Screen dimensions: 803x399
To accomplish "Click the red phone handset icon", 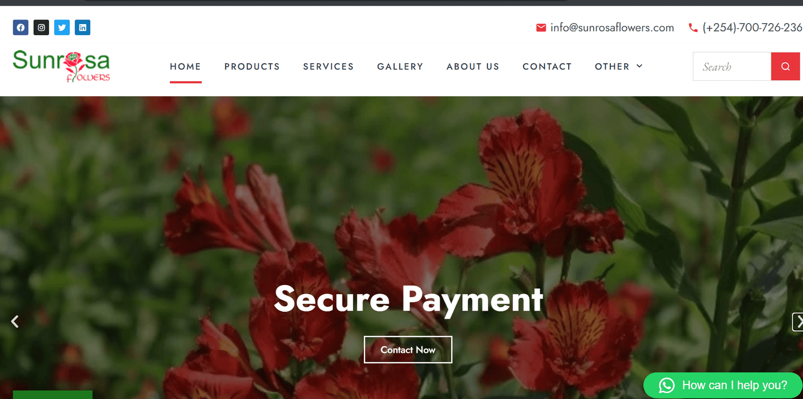I will pyautogui.click(x=693, y=28).
